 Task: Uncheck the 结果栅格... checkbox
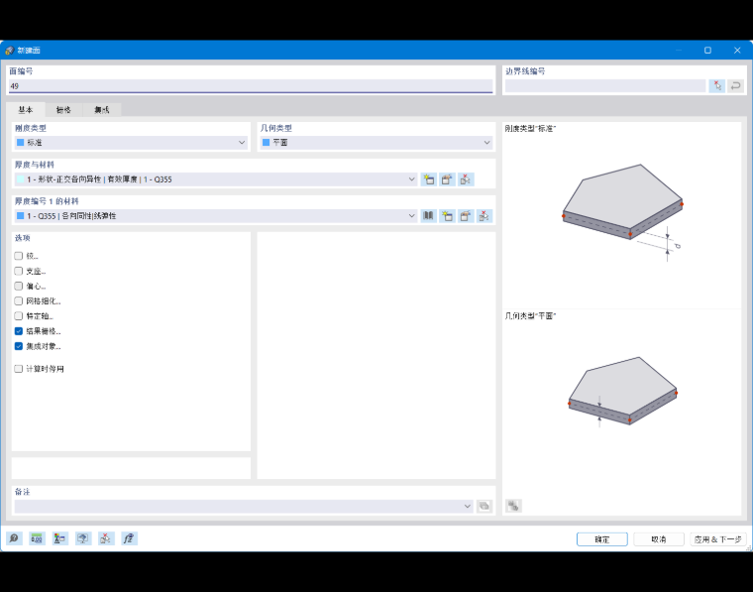pos(19,331)
